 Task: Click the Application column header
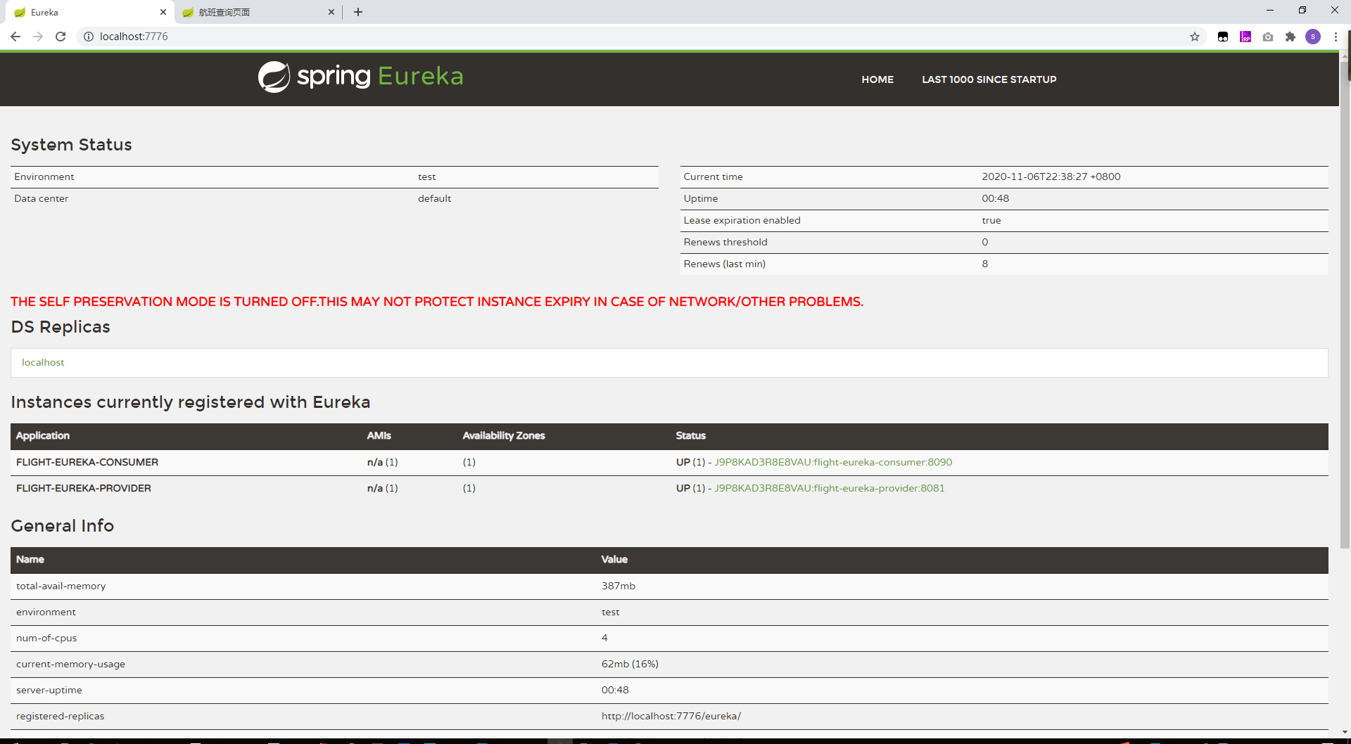pos(43,436)
